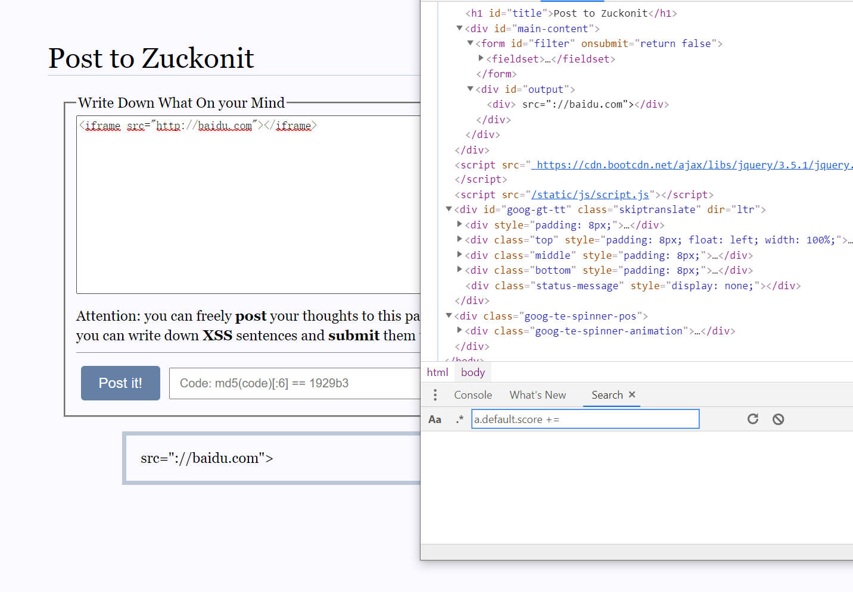Select the h1 id="title" element line
This screenshot has width=853, height=592.
click(571, 13)
